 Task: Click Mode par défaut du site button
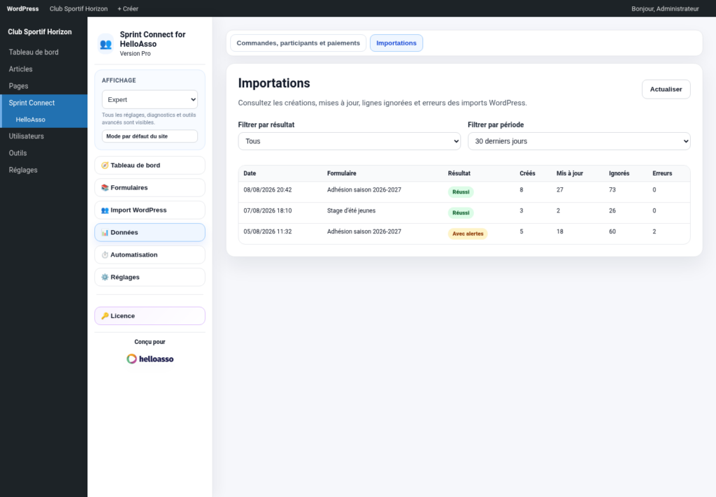click(x=150, y=136)
